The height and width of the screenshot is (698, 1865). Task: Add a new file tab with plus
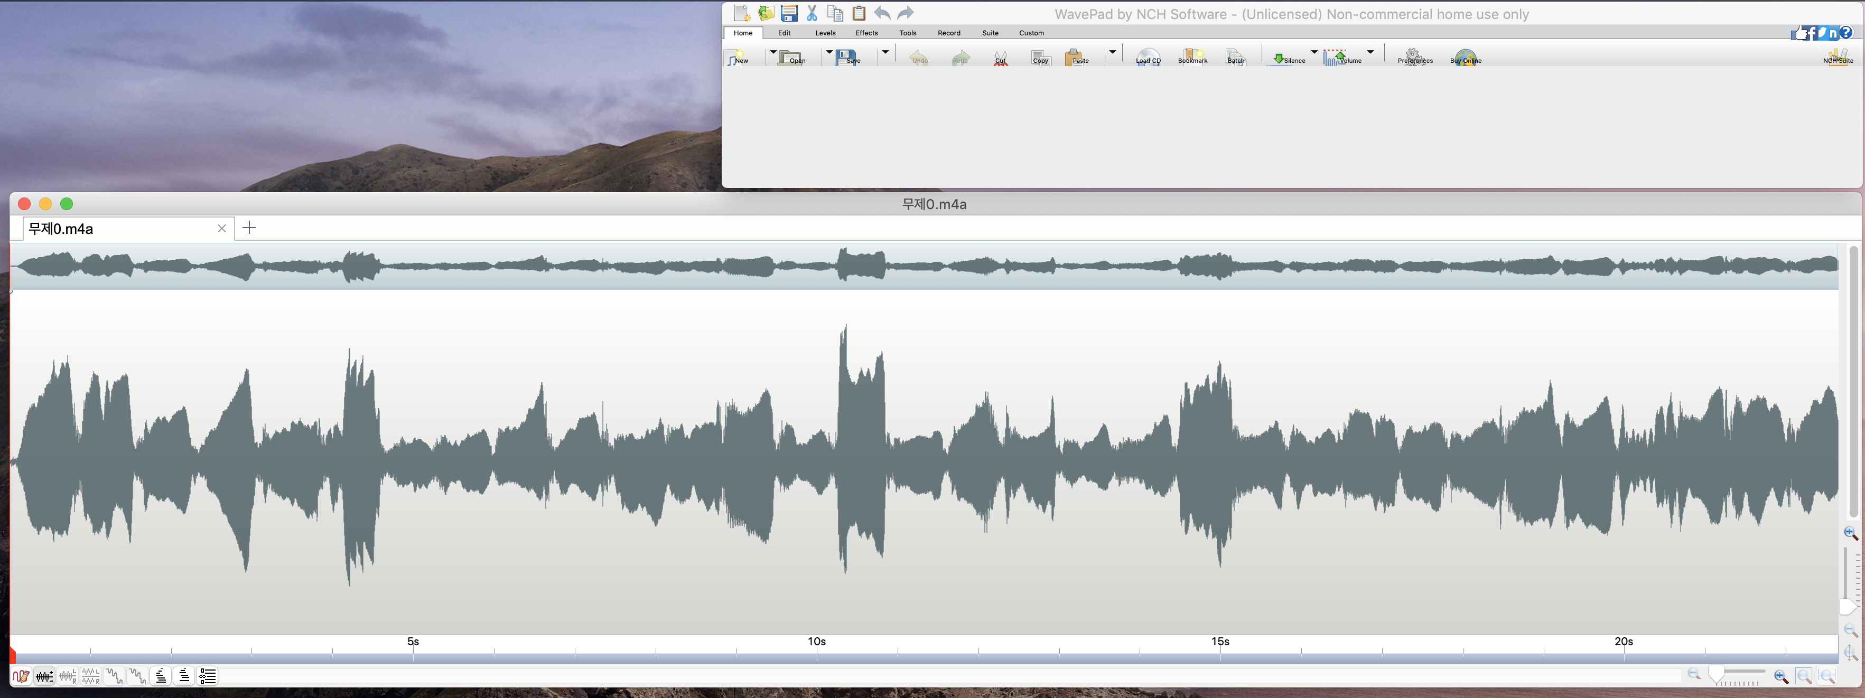pos(249,228)
